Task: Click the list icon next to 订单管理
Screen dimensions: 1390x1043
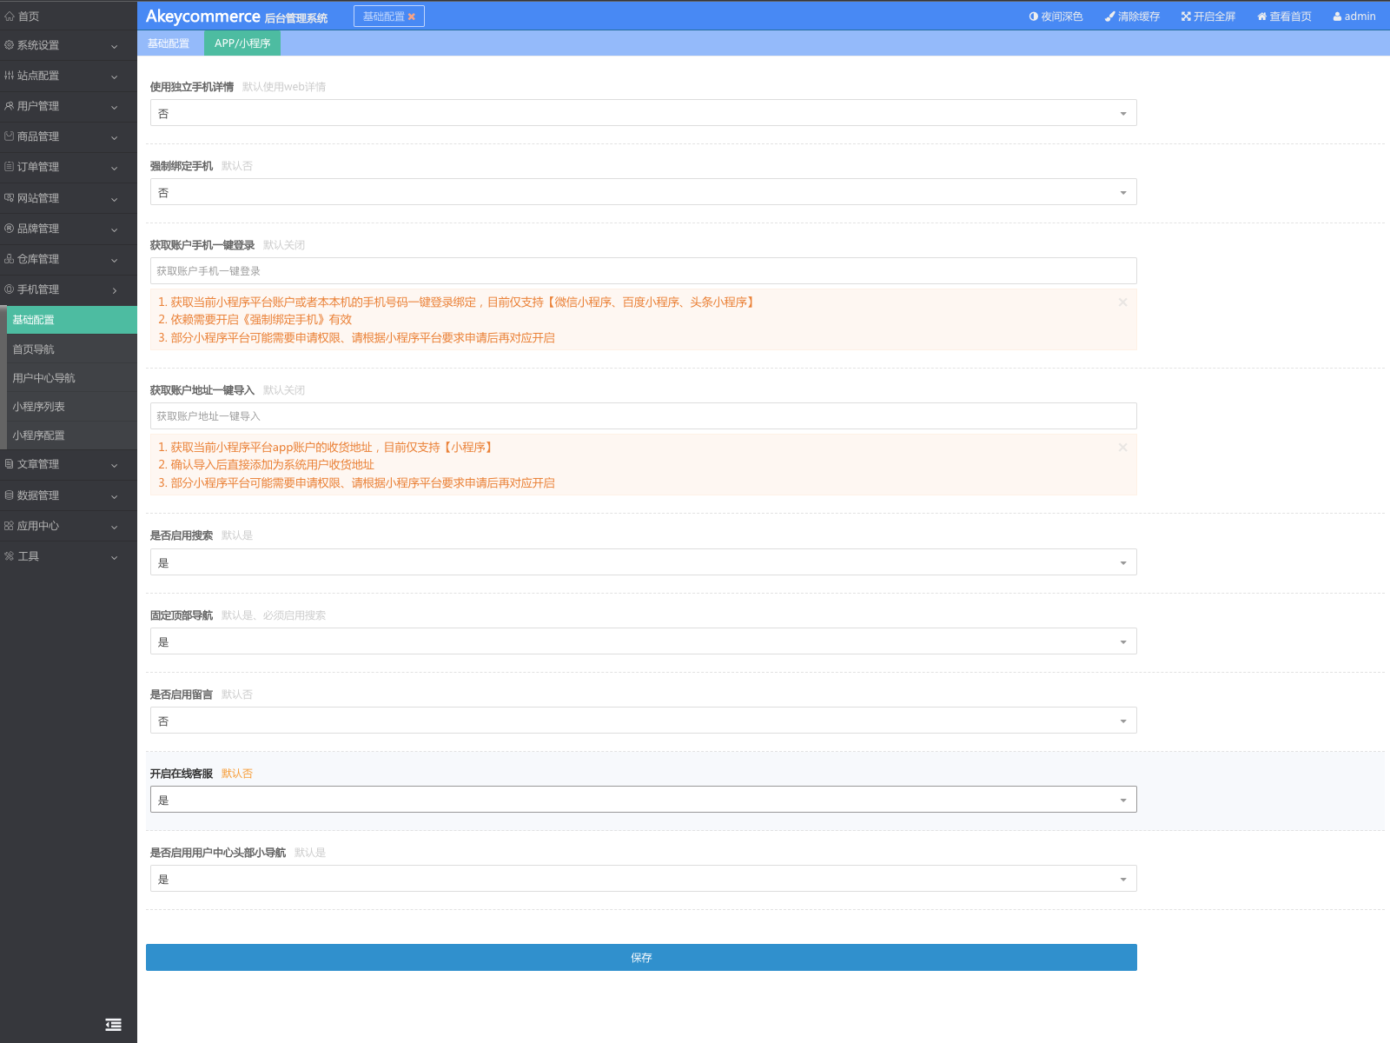Action: point(10,167)
